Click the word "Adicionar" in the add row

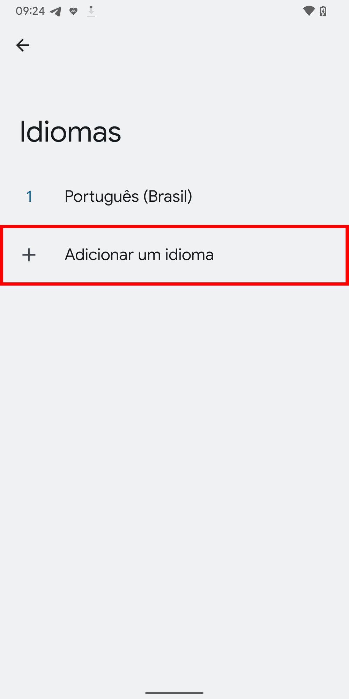(x=99, y=255)
